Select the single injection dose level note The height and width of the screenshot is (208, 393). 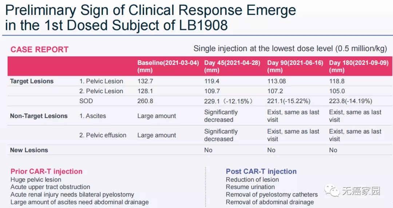290,48
